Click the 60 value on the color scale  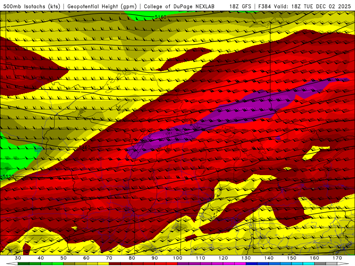86,258
